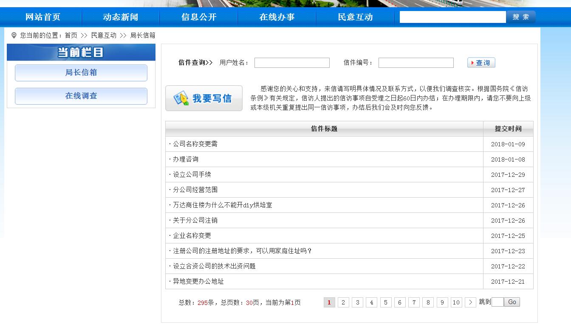Click the top site search box
The height and width of the screenshot is (324, 571).
point(452,17)
